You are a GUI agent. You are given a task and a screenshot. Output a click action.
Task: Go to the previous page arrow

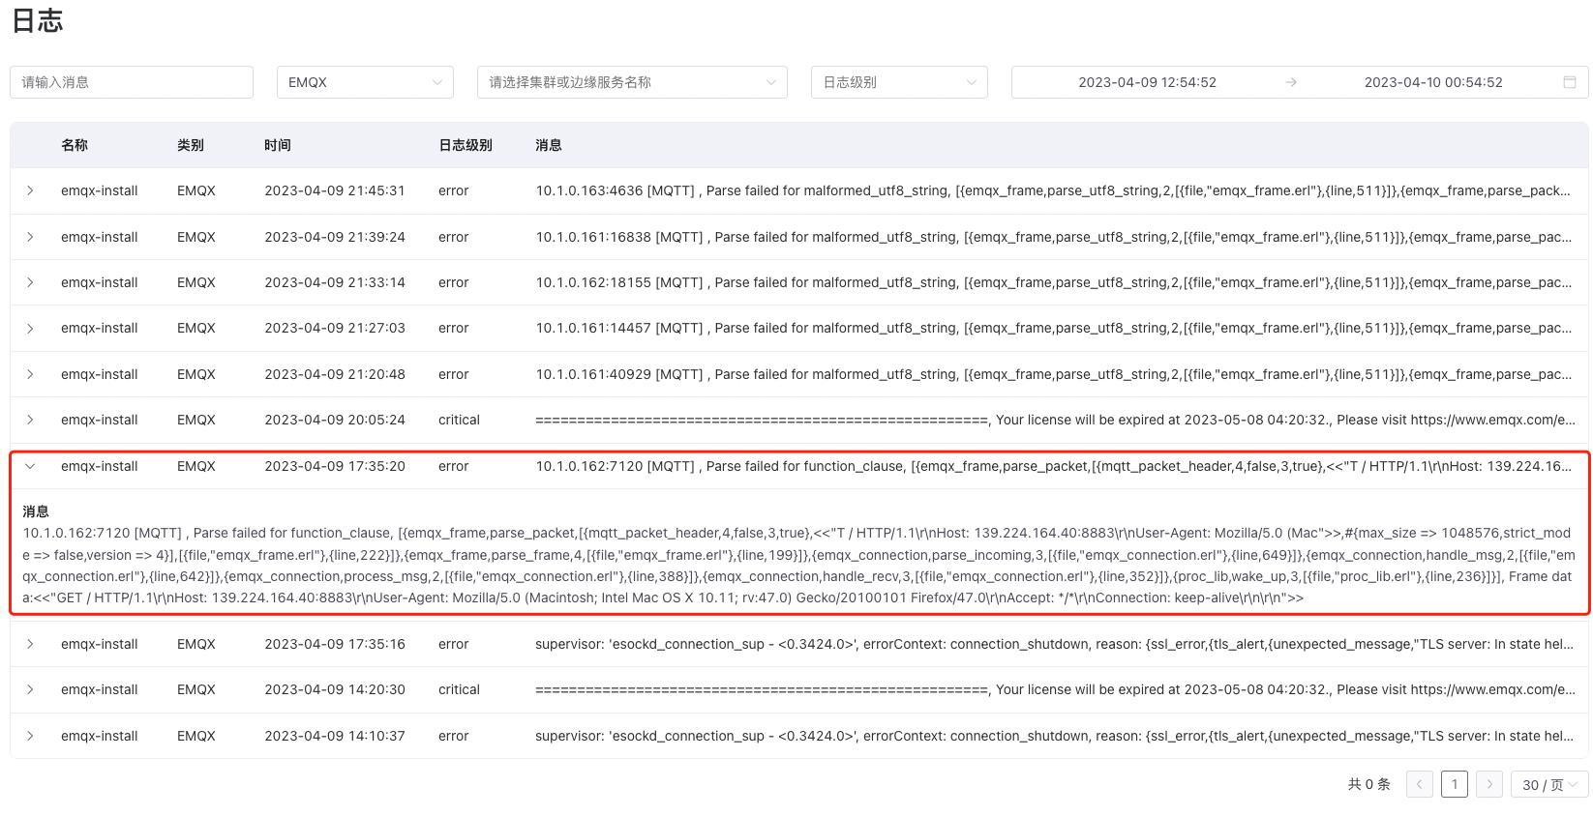(x=1419, y=784)
